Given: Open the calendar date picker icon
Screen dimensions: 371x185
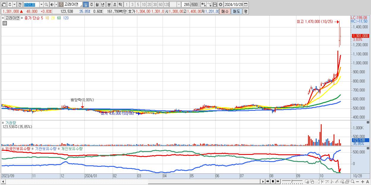Looking at the screenshot, I should pos(246,4).
